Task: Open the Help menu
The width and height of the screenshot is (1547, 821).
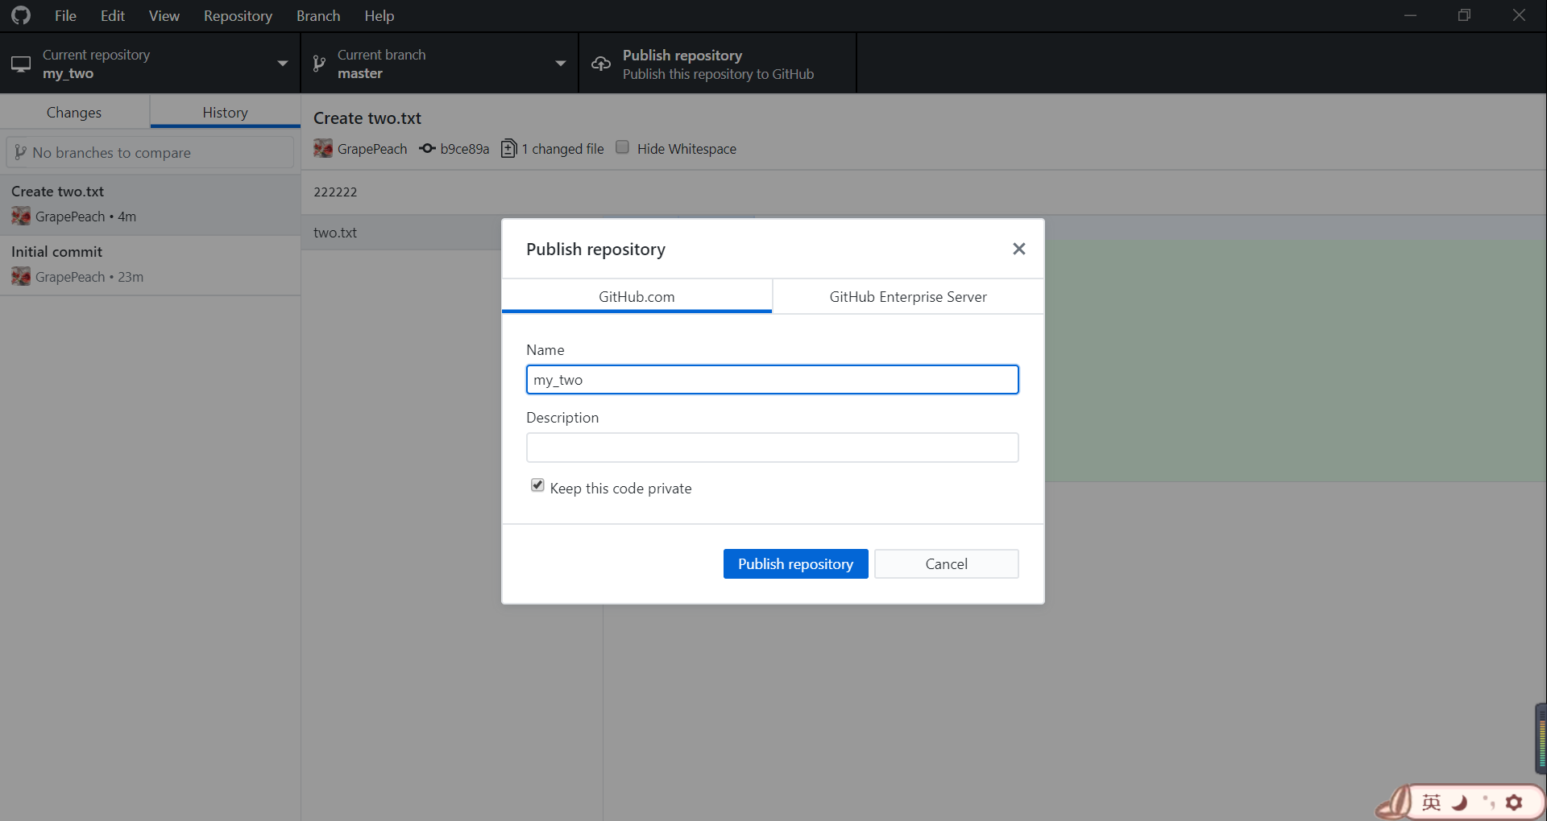Action: 379,15
